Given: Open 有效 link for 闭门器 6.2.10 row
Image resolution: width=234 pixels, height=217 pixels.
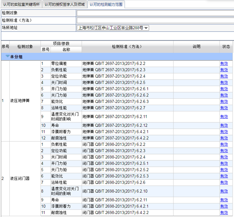Looking at the screenshot, I should click(x=224, y=191).
